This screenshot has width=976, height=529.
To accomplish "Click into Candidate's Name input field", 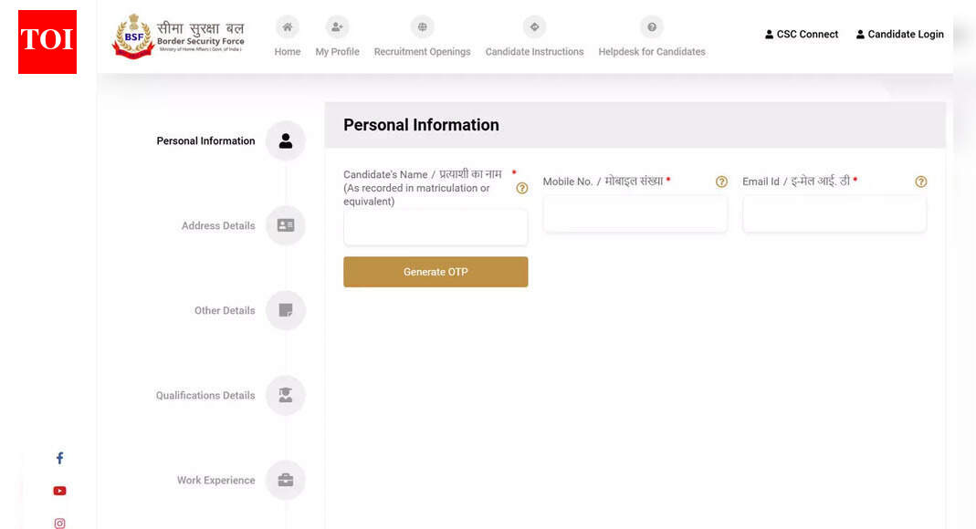I will pyautogui.click(x=436, y=227).
